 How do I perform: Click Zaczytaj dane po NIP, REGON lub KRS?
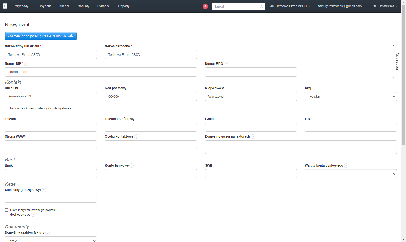pos(41,36)
